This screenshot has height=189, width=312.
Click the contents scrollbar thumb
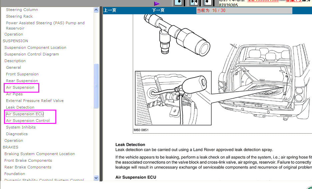[x=96, y=86]
